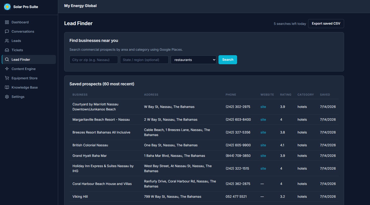
Task: Click phone number (844) 709-3850
Action: click(238, 156)
